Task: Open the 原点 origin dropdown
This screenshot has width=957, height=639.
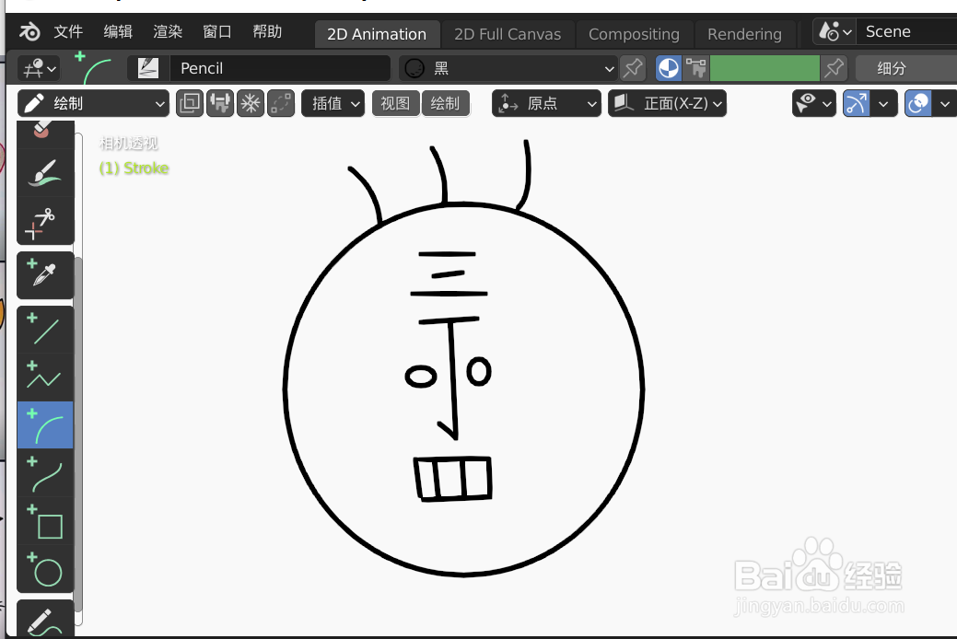Action: 546,103
